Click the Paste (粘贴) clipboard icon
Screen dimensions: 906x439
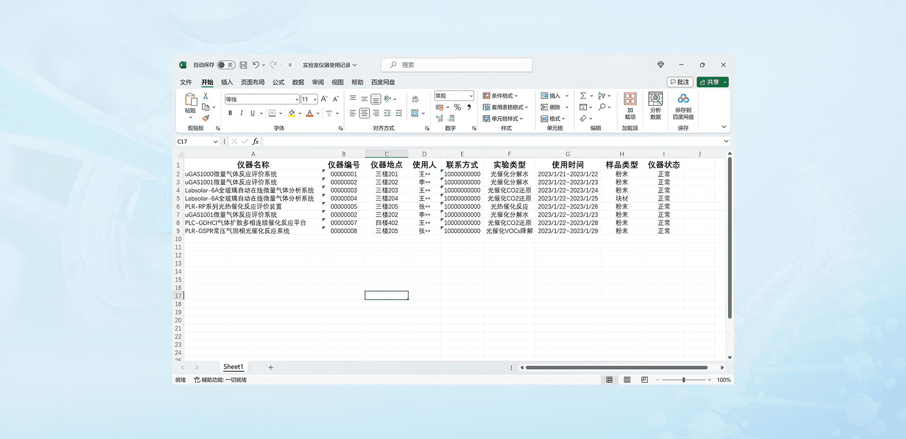[191, 100]
